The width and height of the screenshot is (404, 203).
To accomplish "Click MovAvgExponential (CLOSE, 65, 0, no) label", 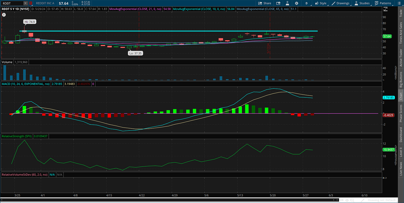I will 263,9.
